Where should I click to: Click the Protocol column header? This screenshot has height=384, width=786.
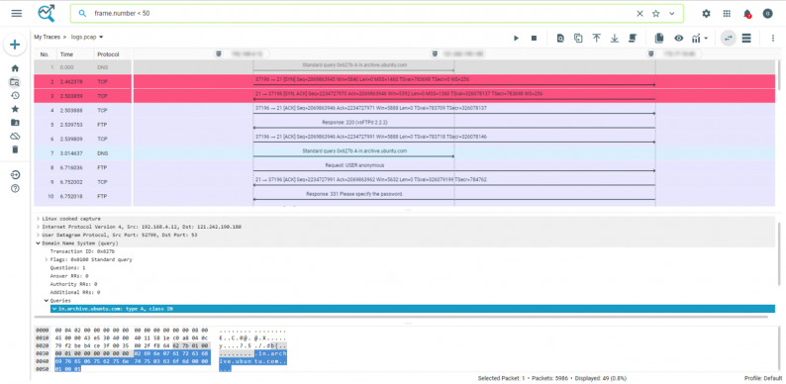coord(108,54)
